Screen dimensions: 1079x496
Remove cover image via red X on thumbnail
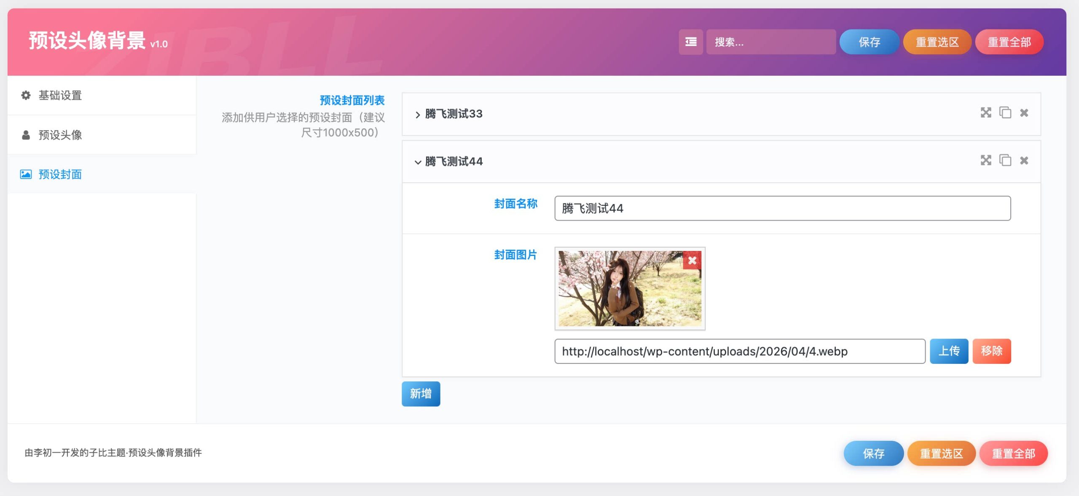coord(692,261)
